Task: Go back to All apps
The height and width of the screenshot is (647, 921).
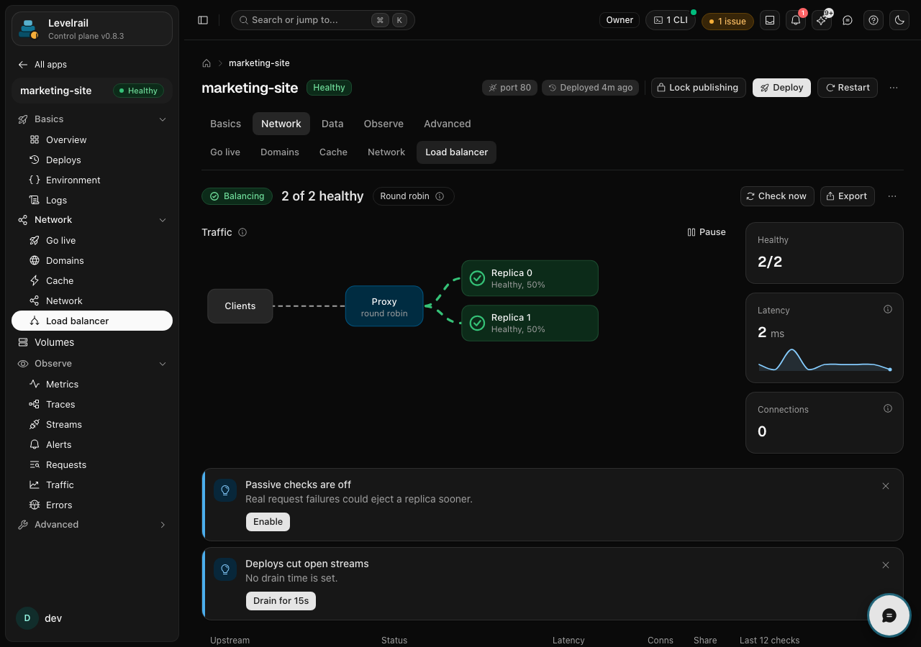Action: tap(42, 65)
